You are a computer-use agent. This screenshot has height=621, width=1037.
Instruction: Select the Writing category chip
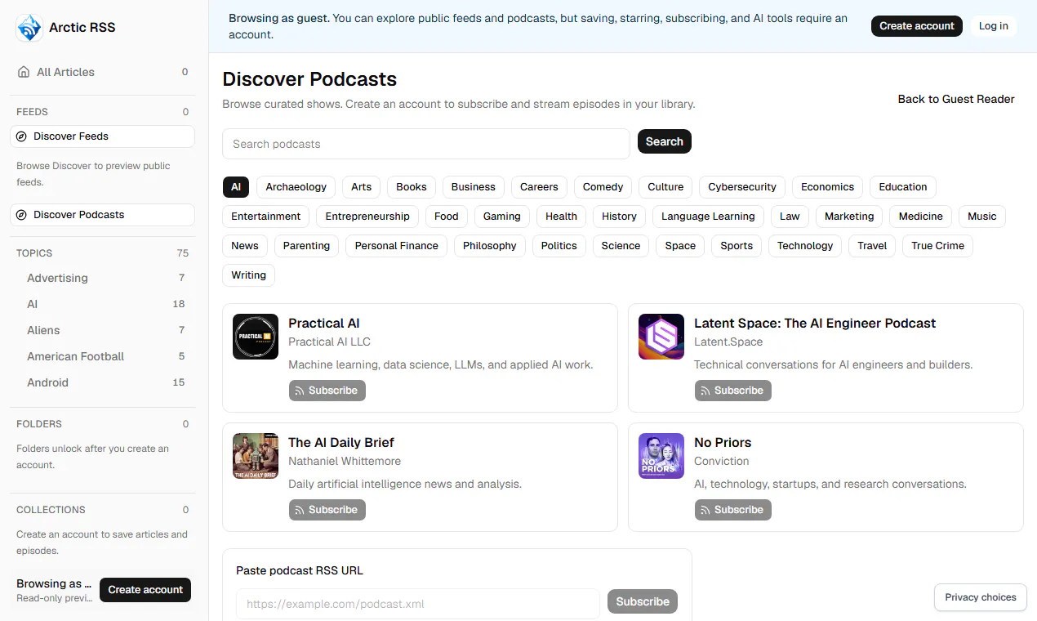248,275
